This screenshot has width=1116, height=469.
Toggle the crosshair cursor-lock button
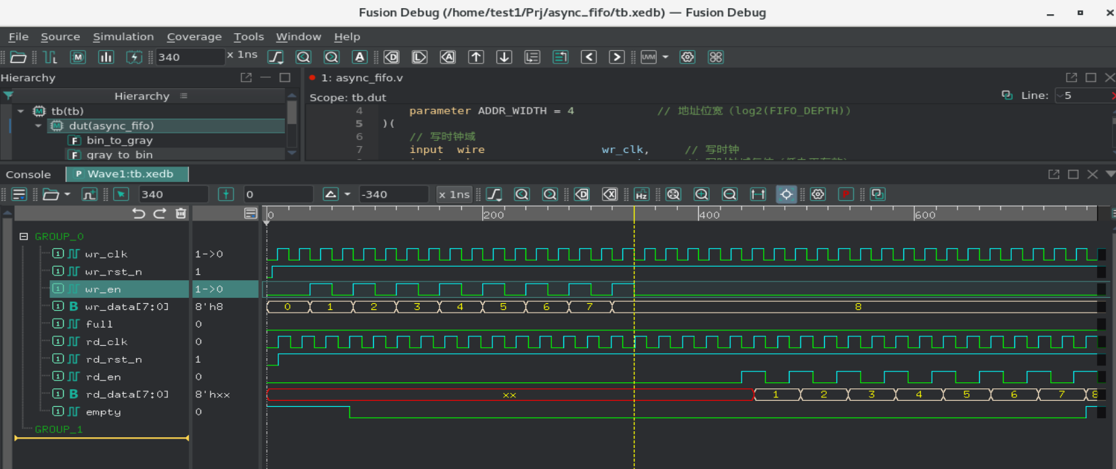[x=786, y=195]
